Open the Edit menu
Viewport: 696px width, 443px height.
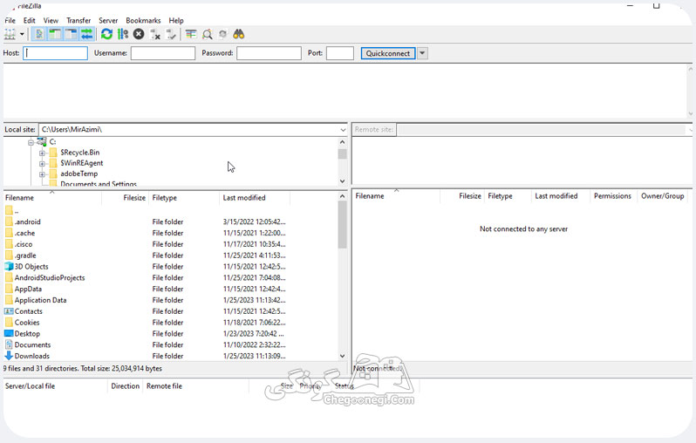tap(30, 20)
